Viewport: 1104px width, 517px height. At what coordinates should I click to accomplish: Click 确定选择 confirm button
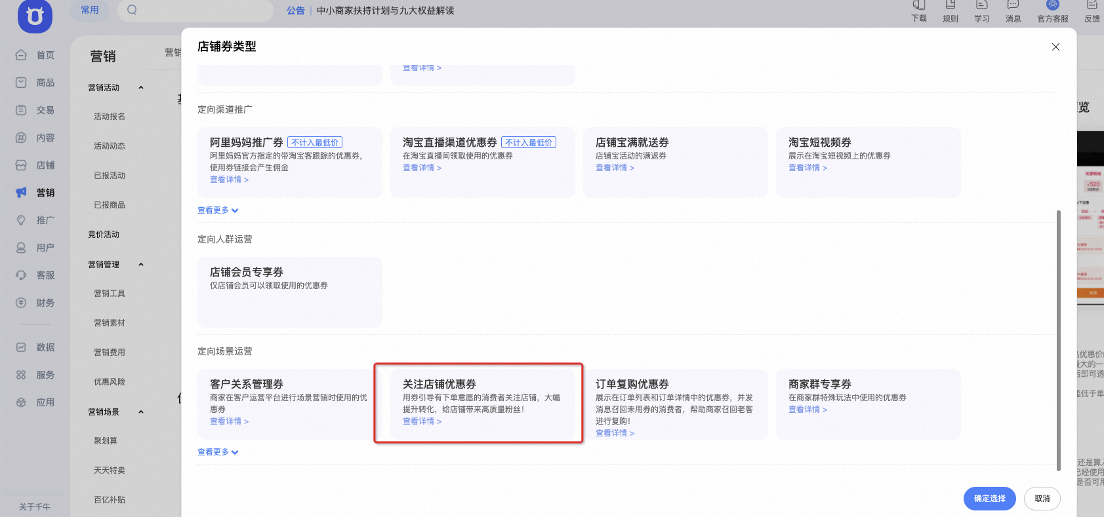[x=989, y=499]
